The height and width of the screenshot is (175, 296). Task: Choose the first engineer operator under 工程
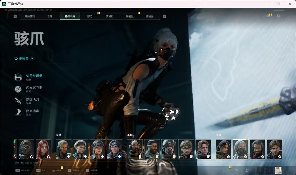click(x=135, y=149)
